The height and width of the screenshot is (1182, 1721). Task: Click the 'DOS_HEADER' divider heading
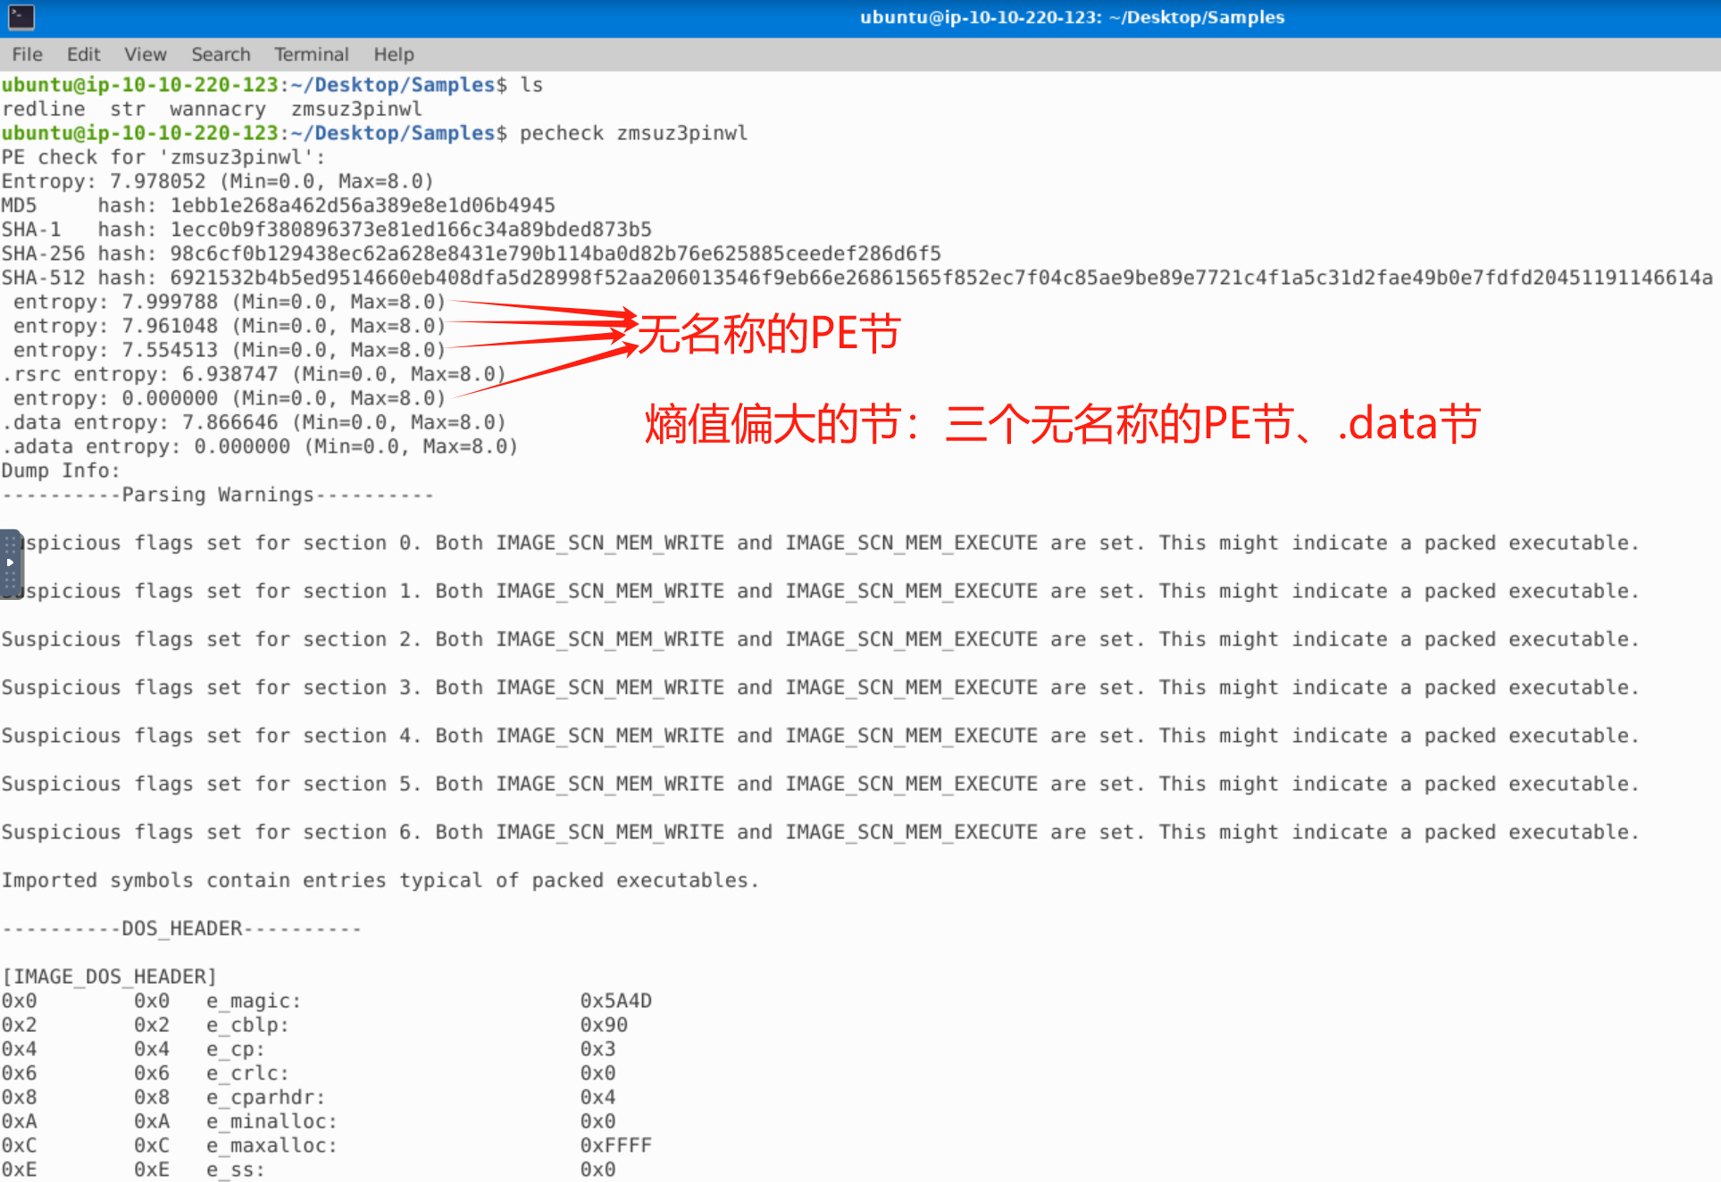point(182,928)
